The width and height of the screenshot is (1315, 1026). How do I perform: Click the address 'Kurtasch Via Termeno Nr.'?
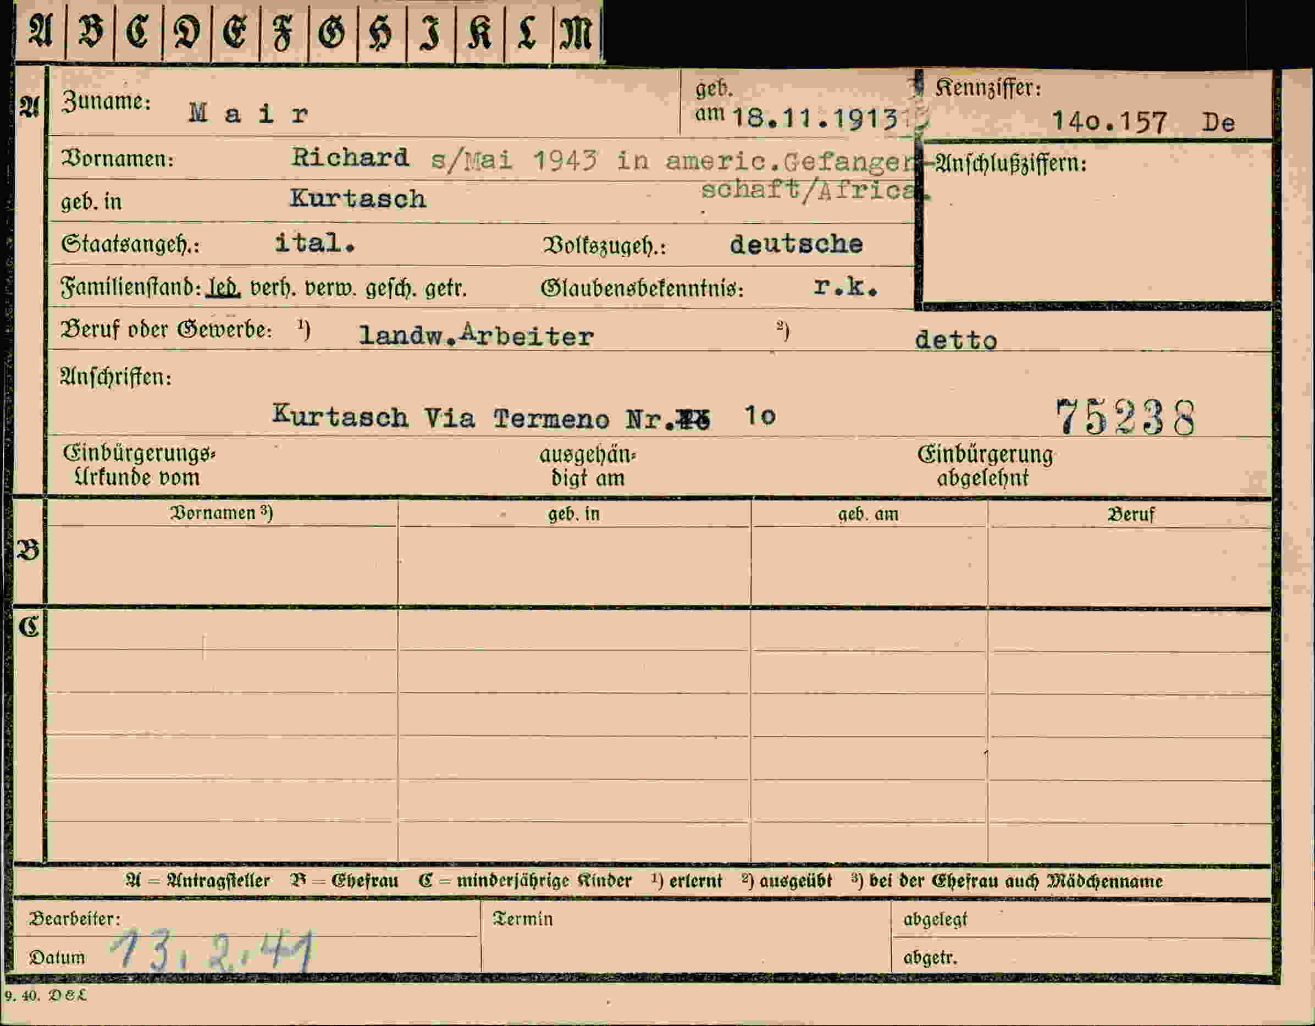[x=473, y=417]
